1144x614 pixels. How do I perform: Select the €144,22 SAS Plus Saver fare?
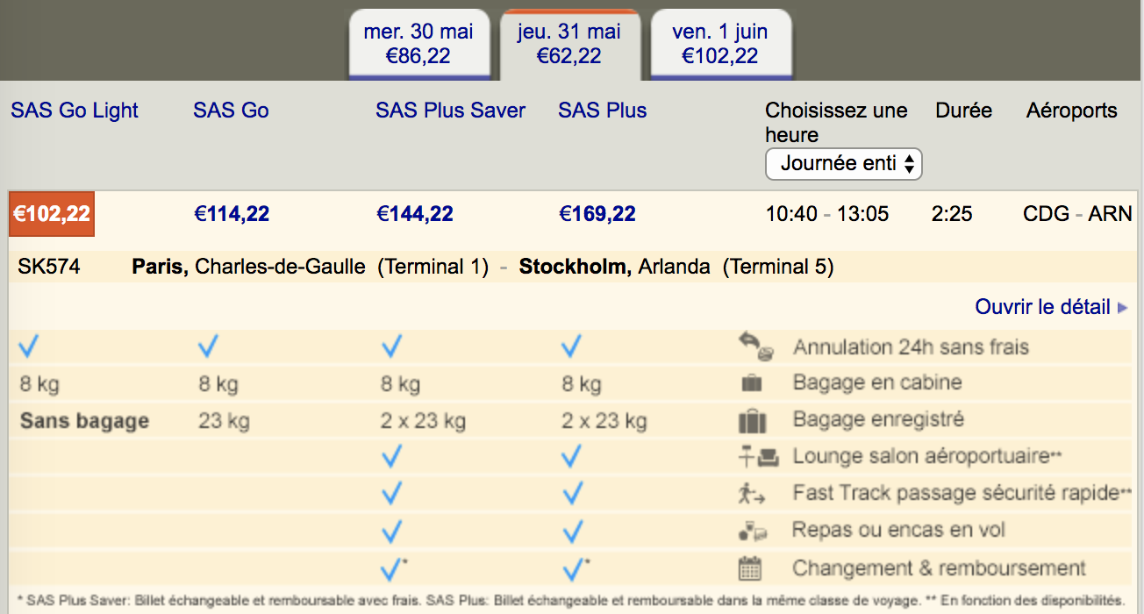point(415,214)
